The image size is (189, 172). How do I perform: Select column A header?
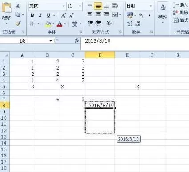coord(22,55)
